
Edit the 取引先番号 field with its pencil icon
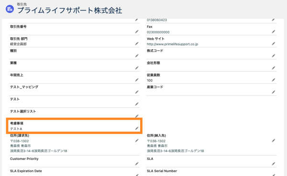pos(137,31)
